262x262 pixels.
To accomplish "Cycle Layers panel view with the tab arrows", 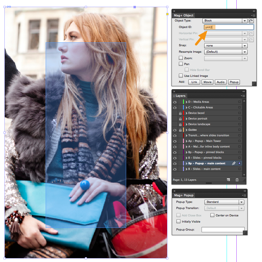I will point(174,96).
